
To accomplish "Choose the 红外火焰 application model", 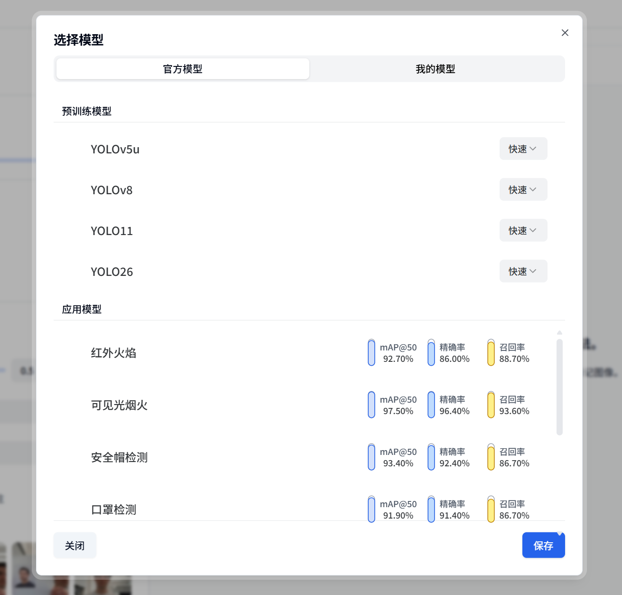I will click(113, 353).
